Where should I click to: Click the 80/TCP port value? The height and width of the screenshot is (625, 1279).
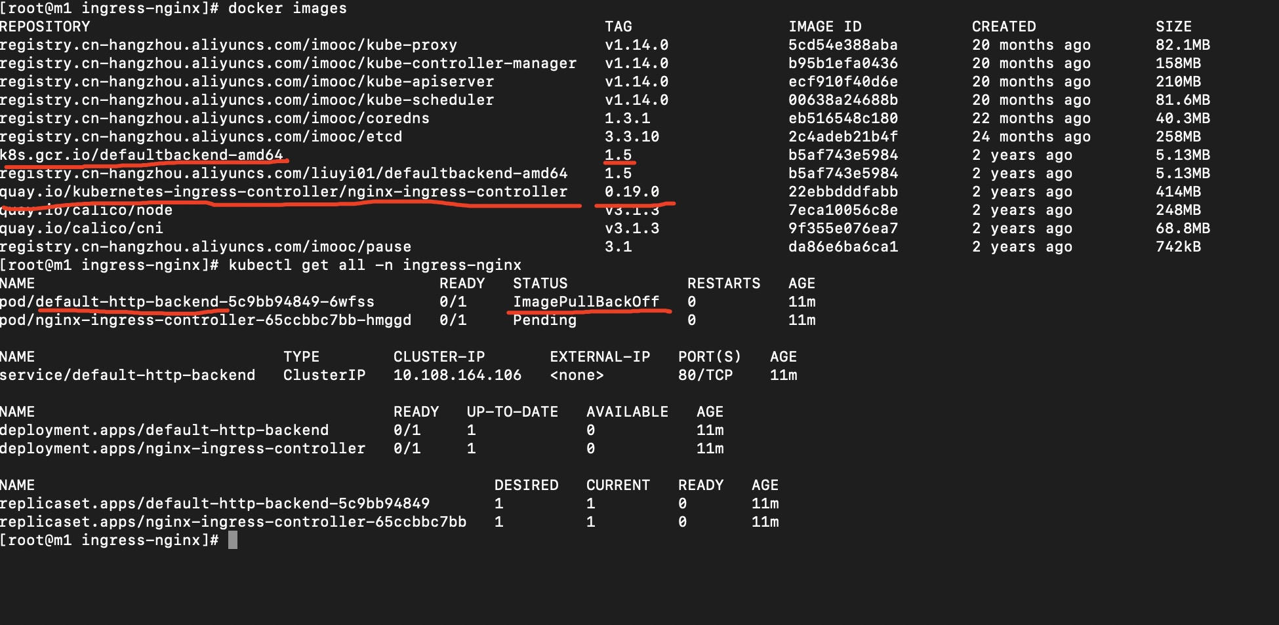pos(705,375)
